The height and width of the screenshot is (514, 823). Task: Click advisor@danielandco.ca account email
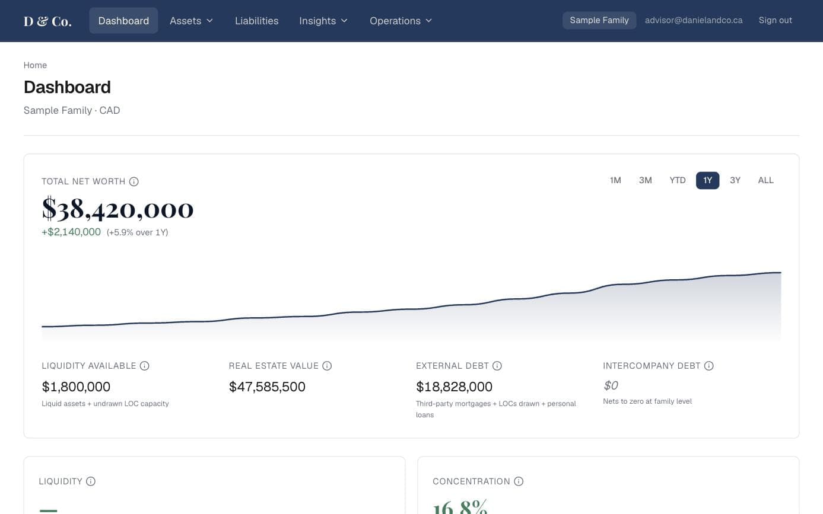pyautogui.click(x=694, y=20)
